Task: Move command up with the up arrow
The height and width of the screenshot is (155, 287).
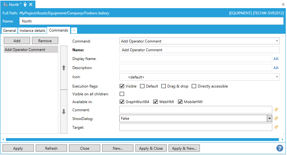Action: click(64, 68)
